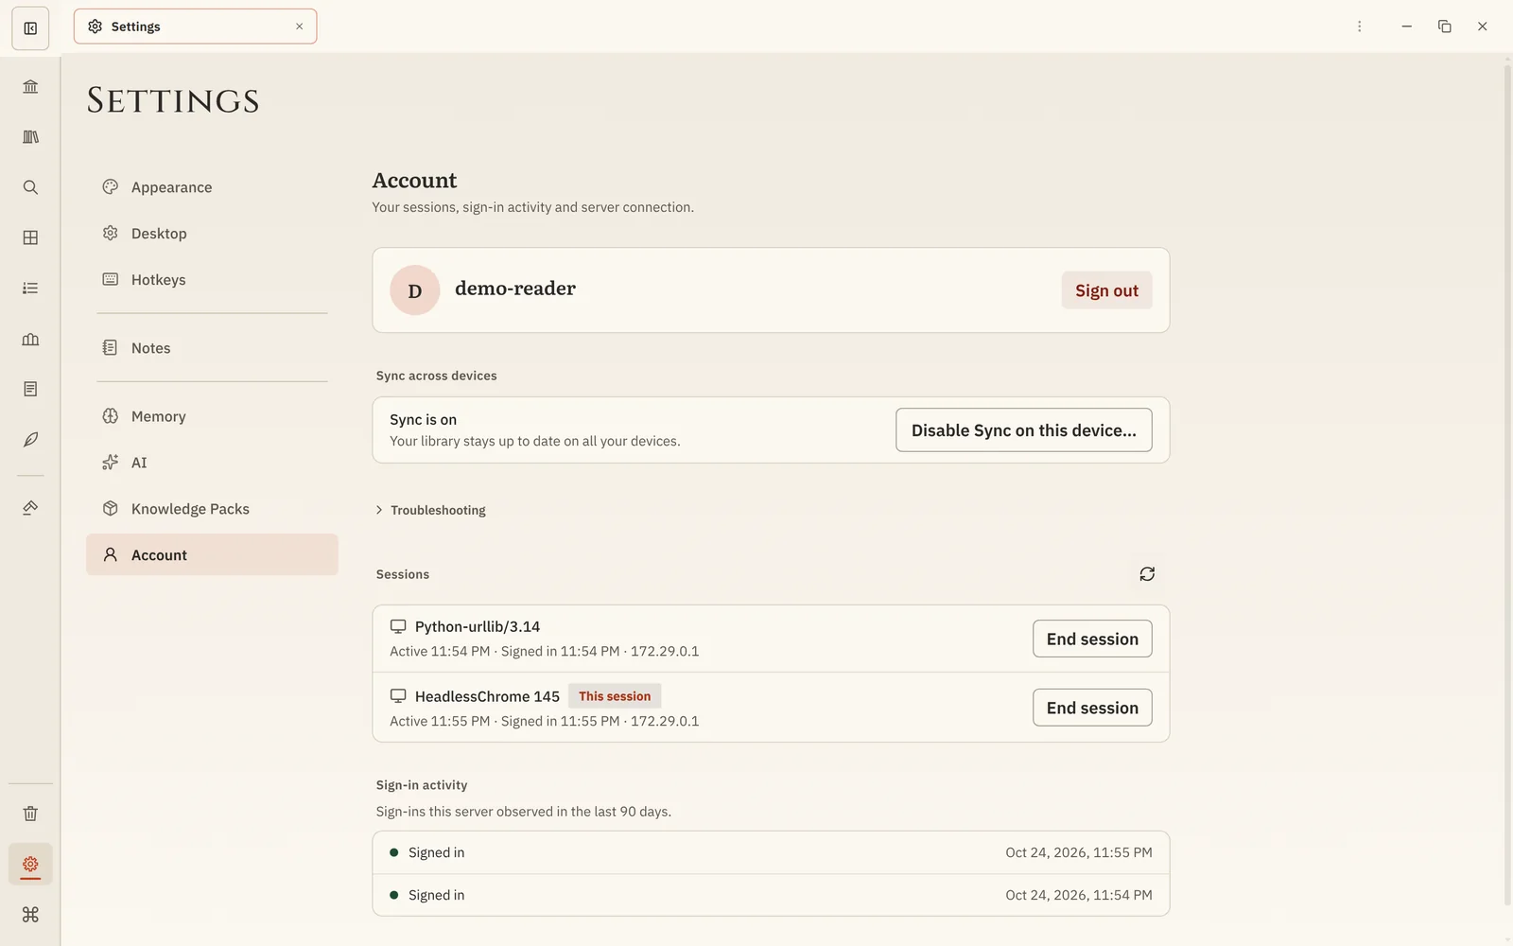This screenshot has width=1513, height=946.
Task: Open the list icon in left rail
Action: point(30,288)
